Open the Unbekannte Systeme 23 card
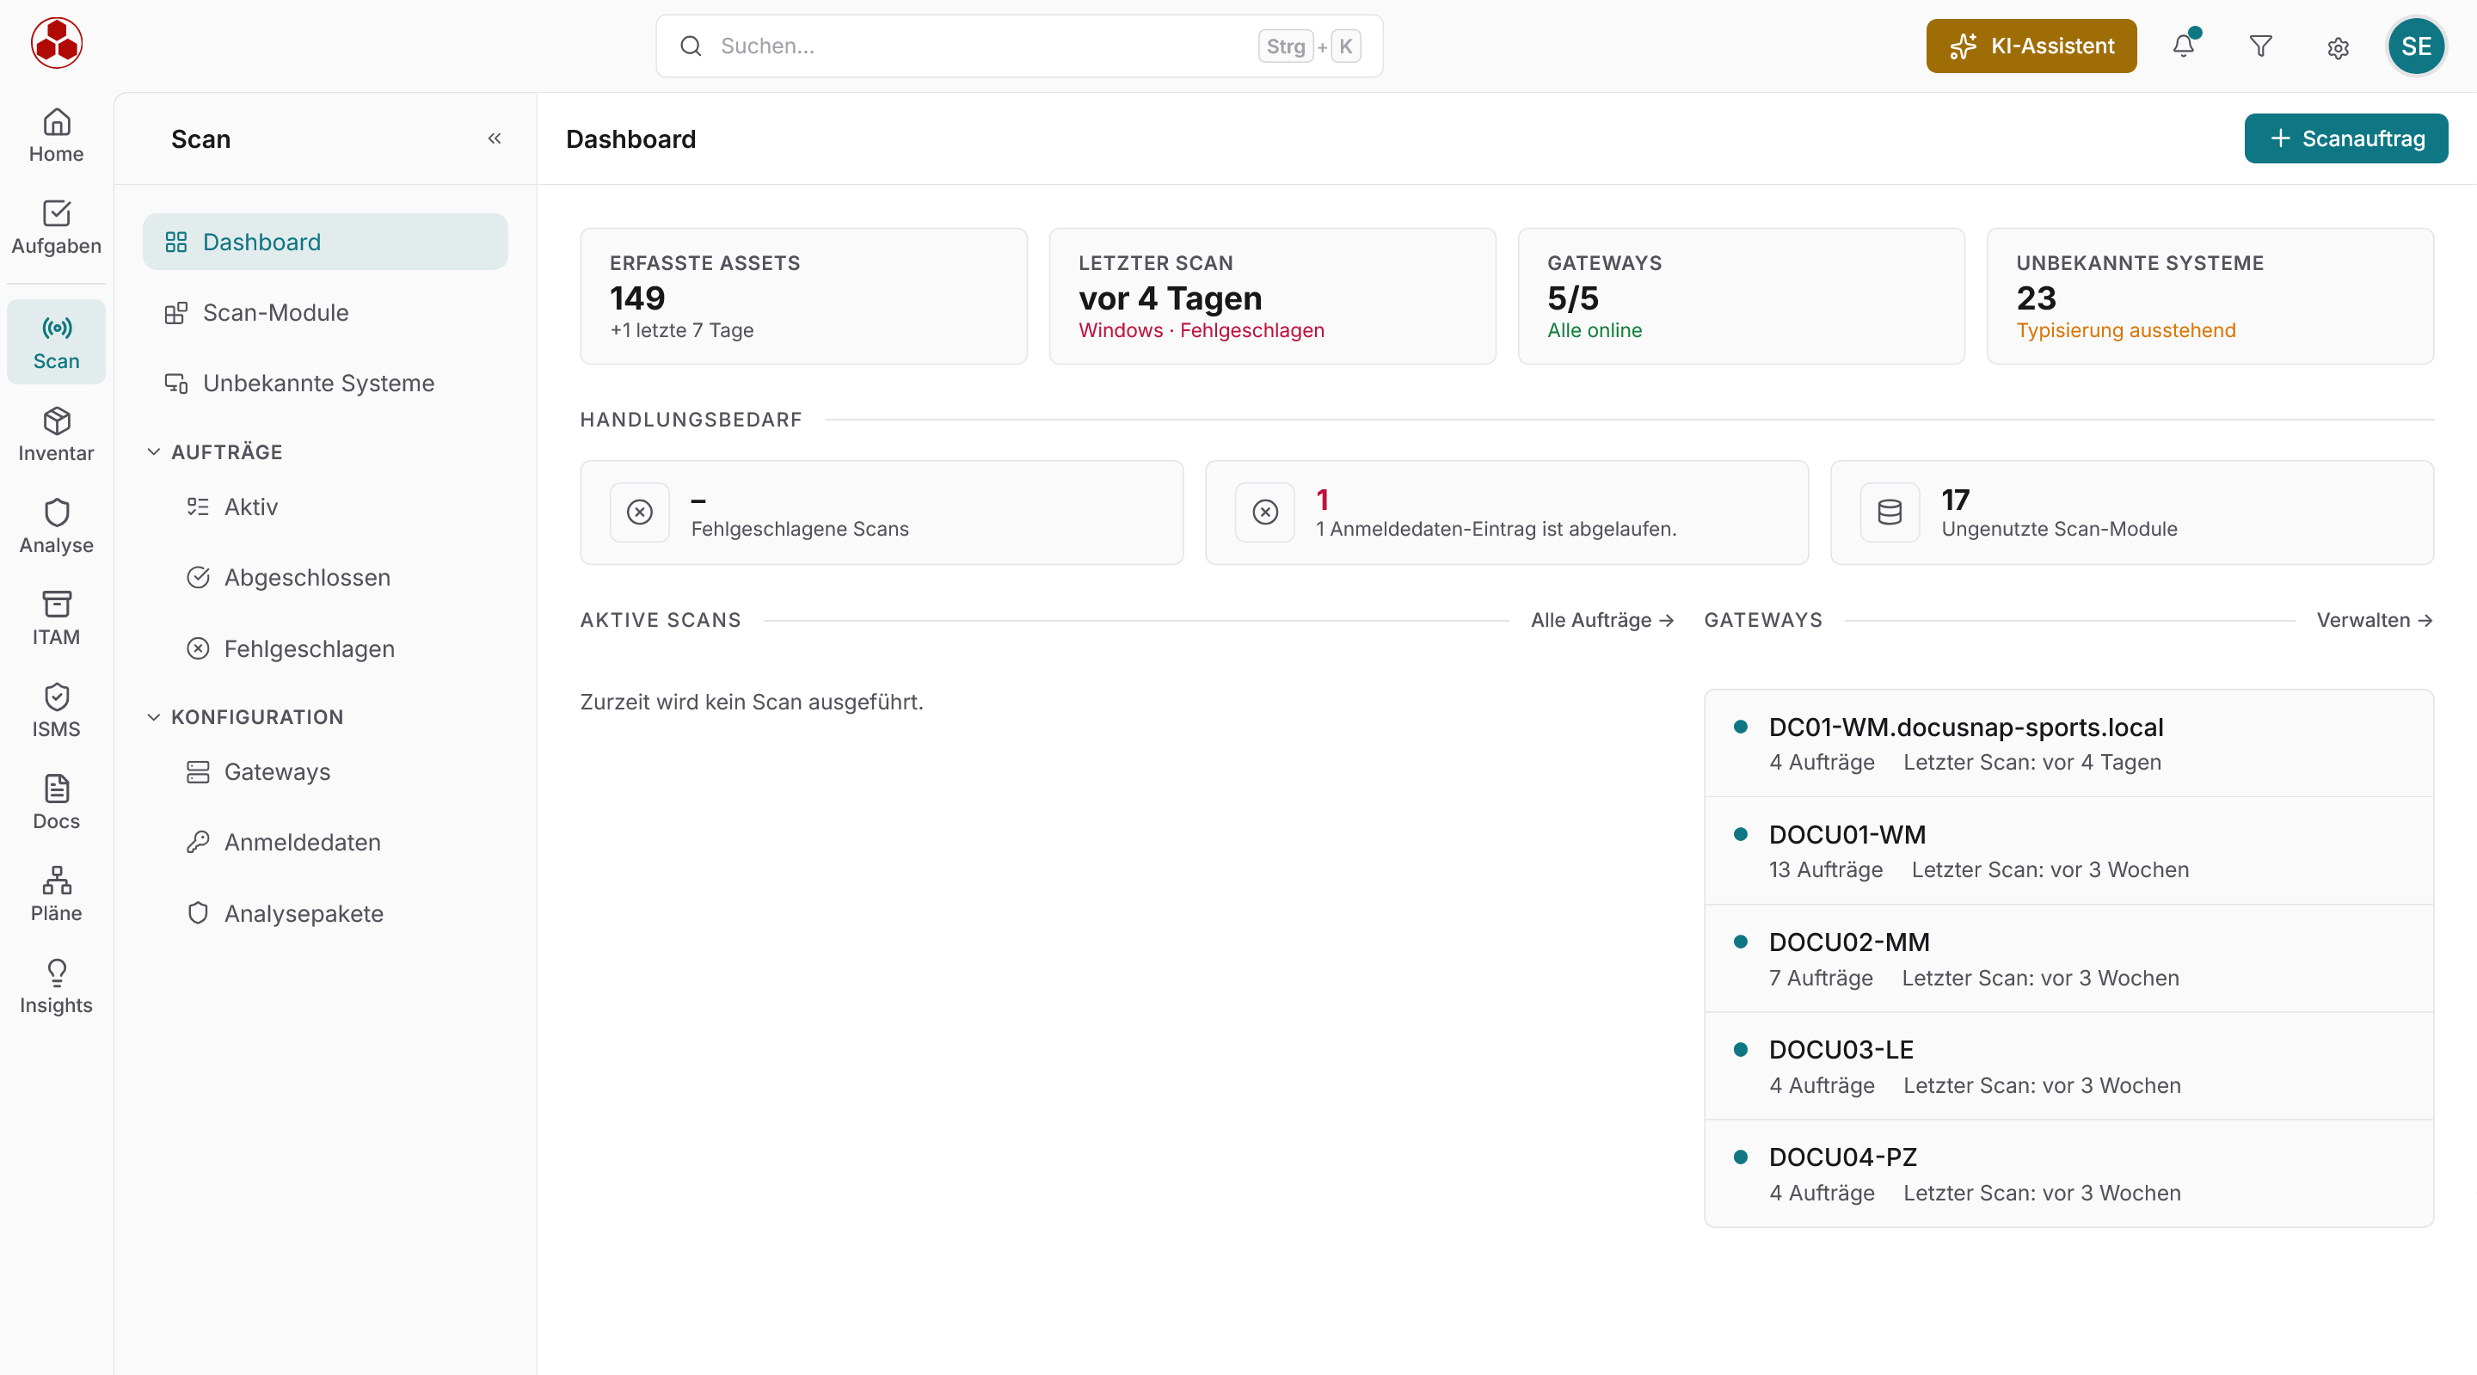The width and height of the screenshot is (2477, 1375). pyautogui.click(x=2210, y=296)
